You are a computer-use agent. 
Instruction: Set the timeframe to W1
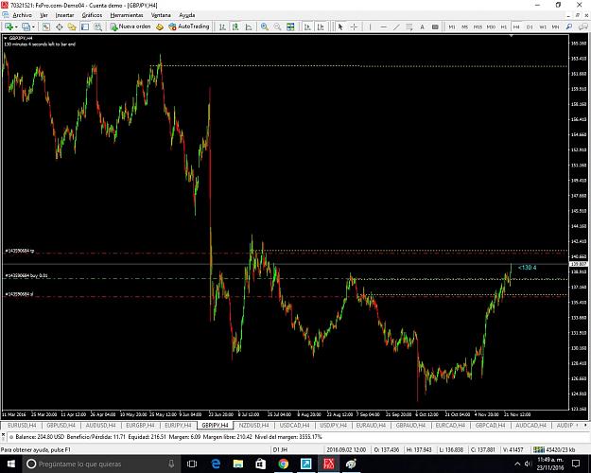click(543, 26)
